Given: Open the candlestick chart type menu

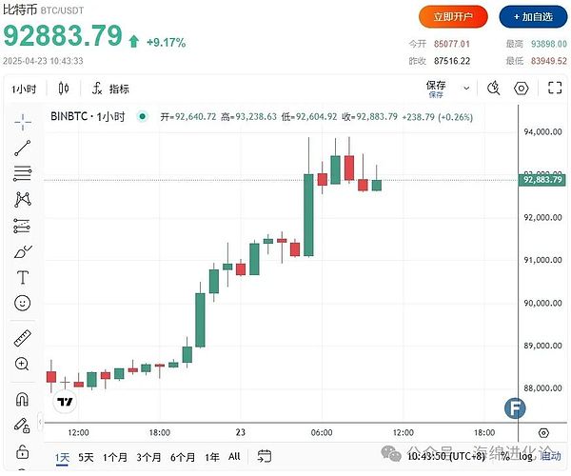Looking at the screenshot, I should 64,89.
